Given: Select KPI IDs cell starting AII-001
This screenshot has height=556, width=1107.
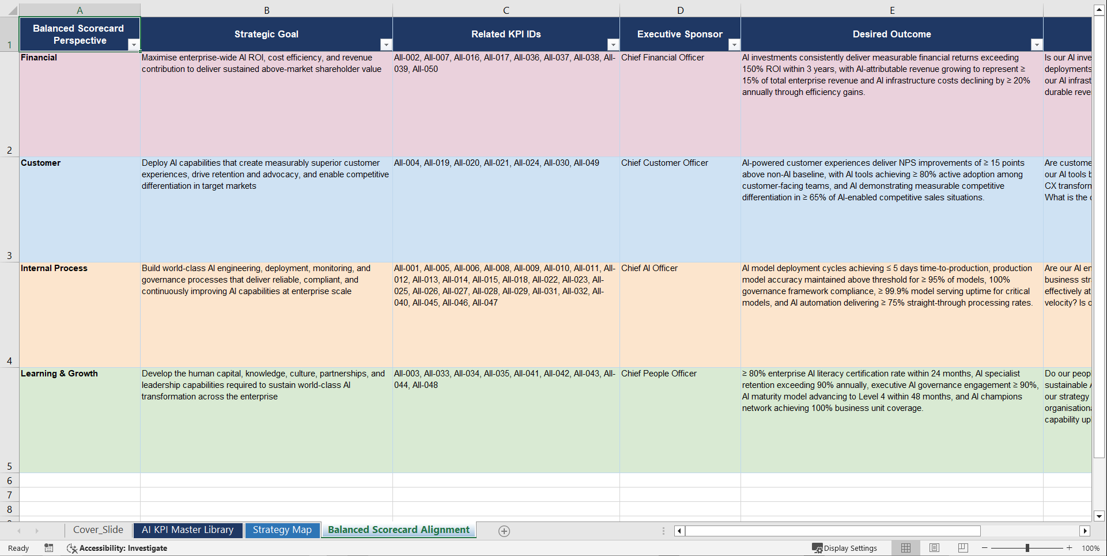Looking at the screenshot, I should click(506, 315).
